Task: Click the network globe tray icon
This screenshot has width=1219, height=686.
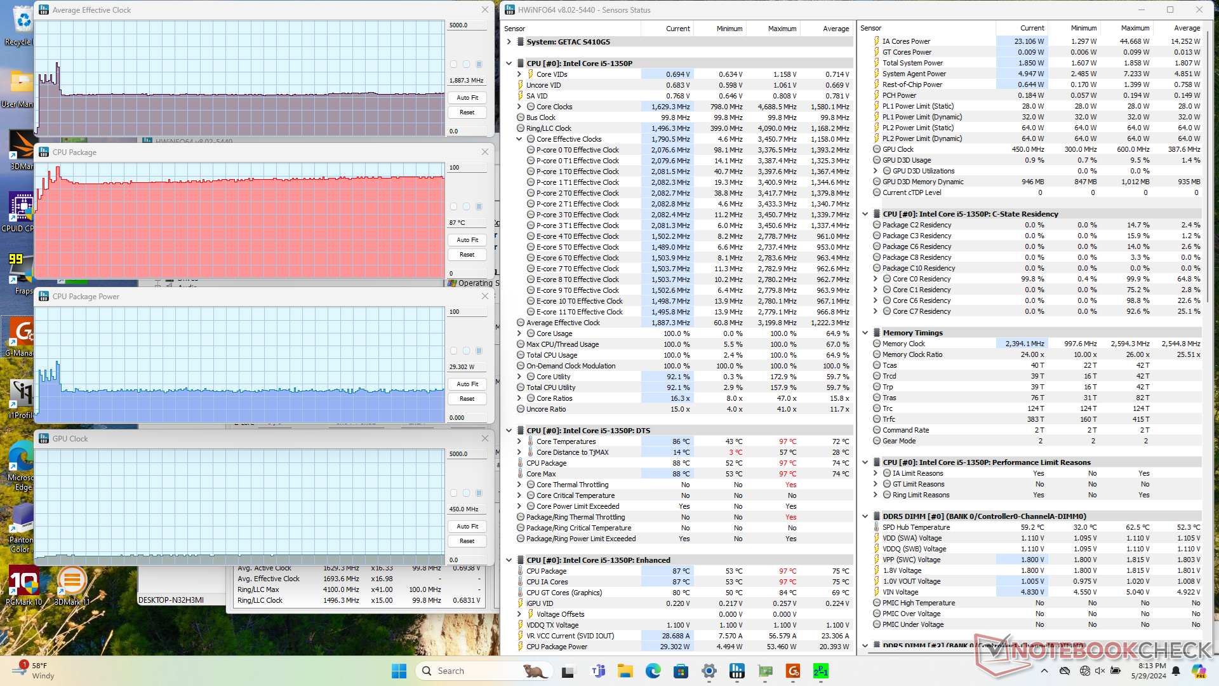Action: tap(1084, 671)
